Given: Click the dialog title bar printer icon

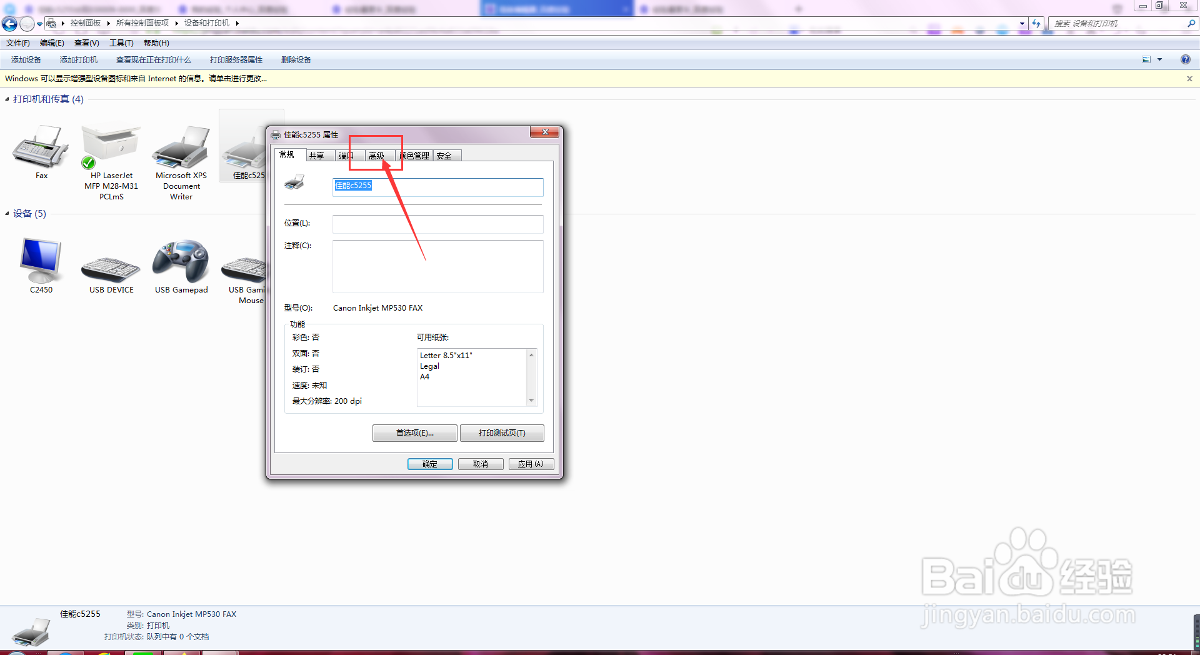Looking at the screenshot, I should pos(276,134).
